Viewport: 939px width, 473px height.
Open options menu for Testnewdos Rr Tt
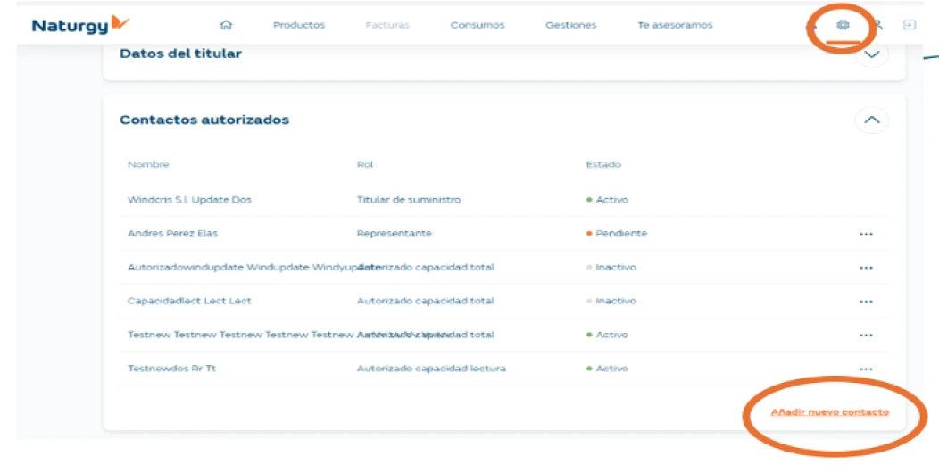865,369
